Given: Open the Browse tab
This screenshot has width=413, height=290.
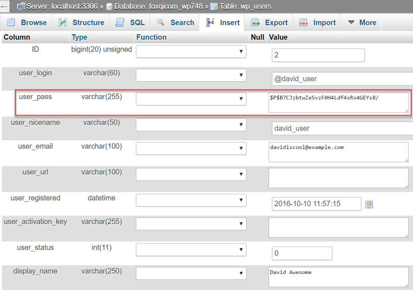Looking at the screenshot, I should [x=26, y=22].
